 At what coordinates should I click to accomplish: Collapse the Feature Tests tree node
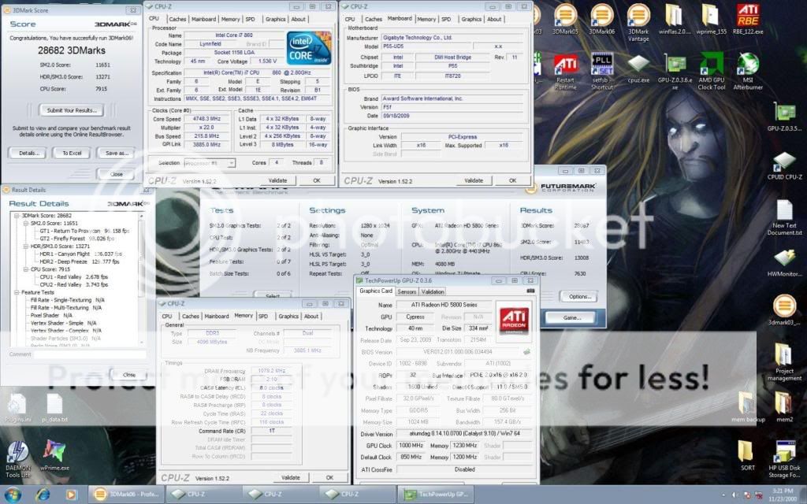coord(17,292)
